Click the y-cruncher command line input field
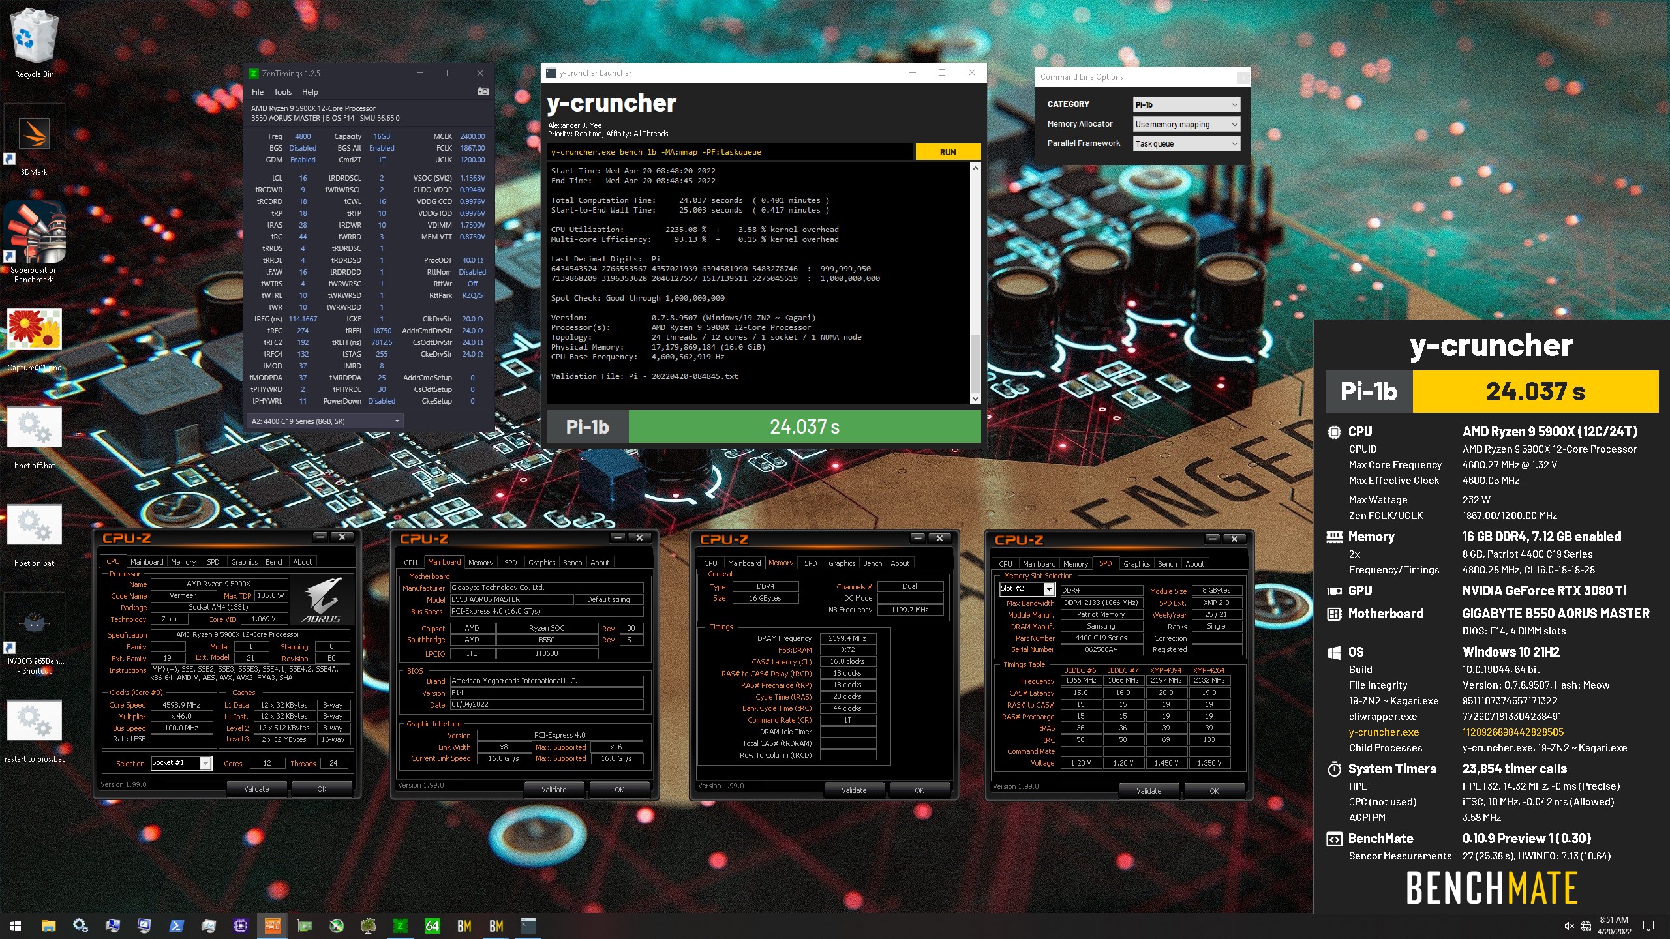Viewport: 1670px width, 939px height. click(x=729, y=152)
